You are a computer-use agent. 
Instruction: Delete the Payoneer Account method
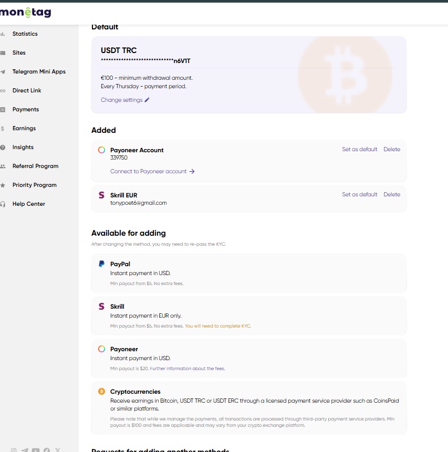[x=391, y=149]
